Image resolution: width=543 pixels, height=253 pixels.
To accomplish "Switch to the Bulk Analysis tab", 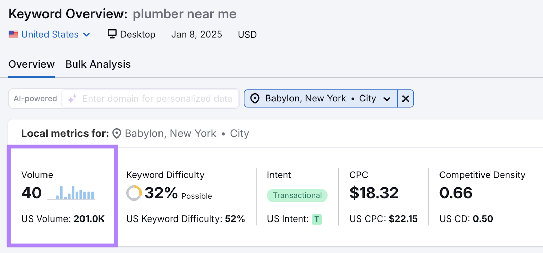I will [98, 64].
